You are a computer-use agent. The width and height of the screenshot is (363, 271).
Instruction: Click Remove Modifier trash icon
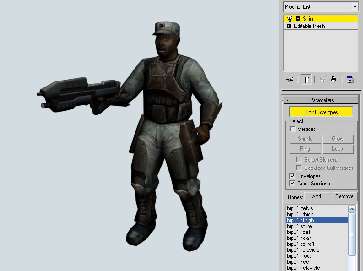point(333,80)
